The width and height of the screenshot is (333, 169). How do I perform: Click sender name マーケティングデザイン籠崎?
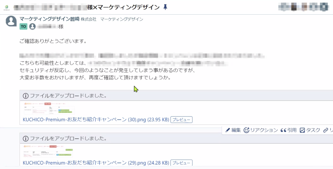(49, 19)
